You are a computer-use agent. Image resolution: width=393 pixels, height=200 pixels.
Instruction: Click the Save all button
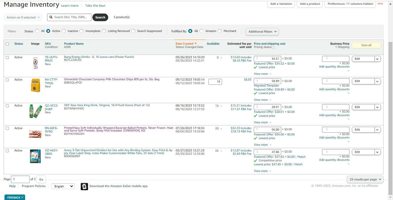[366, 45]
